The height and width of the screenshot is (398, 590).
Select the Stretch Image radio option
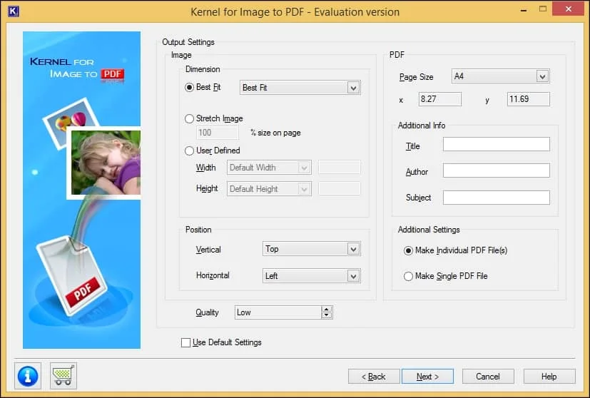pos(189,119)
